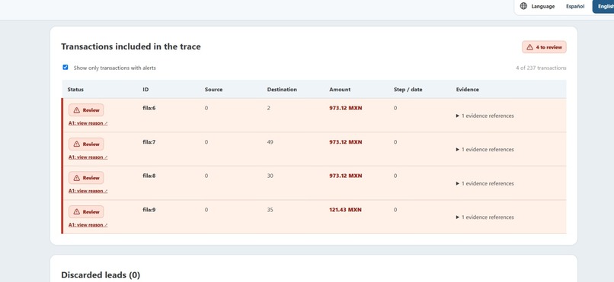Viewport: 614px width, 282px height.
Task: Select transaction ID fila:7
Action: (149, 142)
